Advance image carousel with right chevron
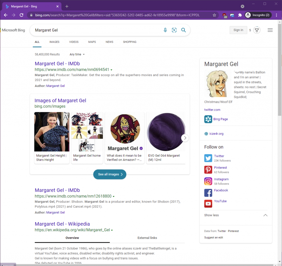Screen dimensions: 282x266 [x=185, y=138]
